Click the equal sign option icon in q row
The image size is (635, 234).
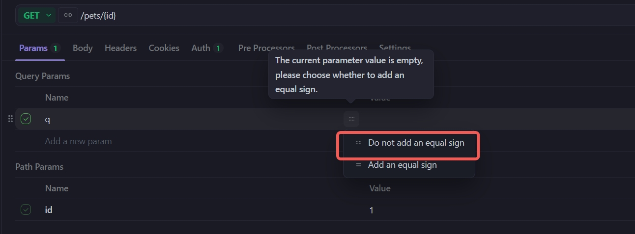[x=351, y=119]
